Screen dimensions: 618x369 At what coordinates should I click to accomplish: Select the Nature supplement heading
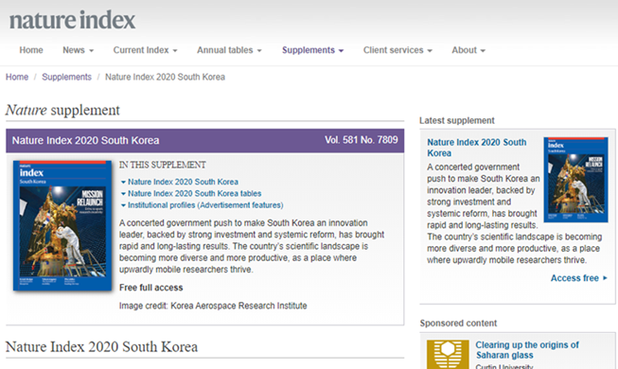(x=62, y=110)
